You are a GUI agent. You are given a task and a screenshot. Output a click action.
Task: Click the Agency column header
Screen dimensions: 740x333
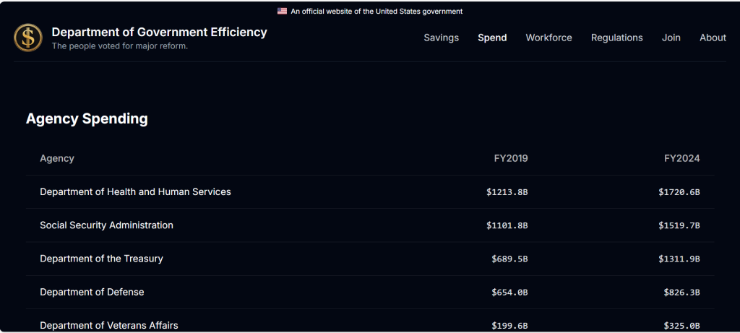tap(57, 158)
